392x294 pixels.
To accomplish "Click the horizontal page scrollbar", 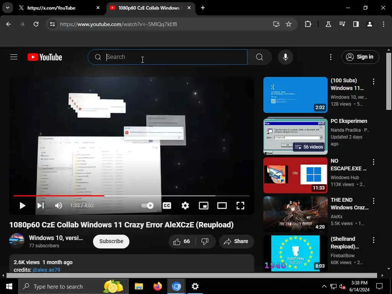I will click(x=191, y=276).
